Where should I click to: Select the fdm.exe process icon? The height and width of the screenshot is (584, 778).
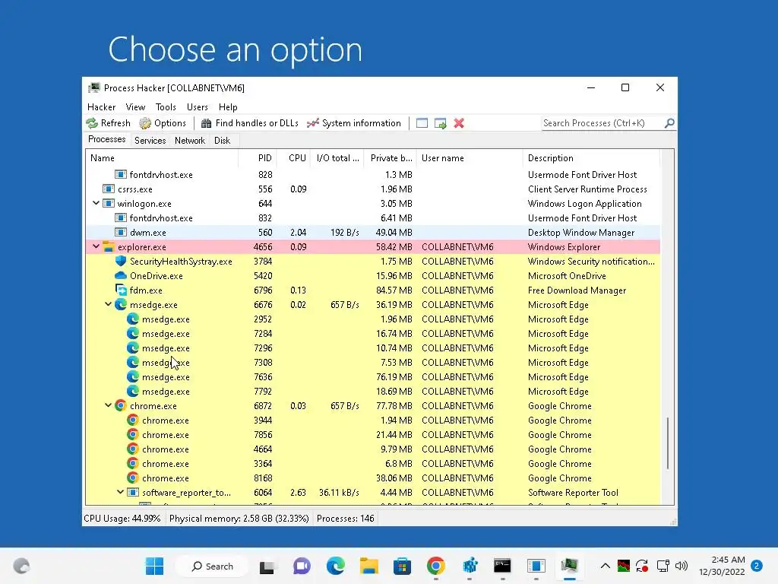[121, 290]
